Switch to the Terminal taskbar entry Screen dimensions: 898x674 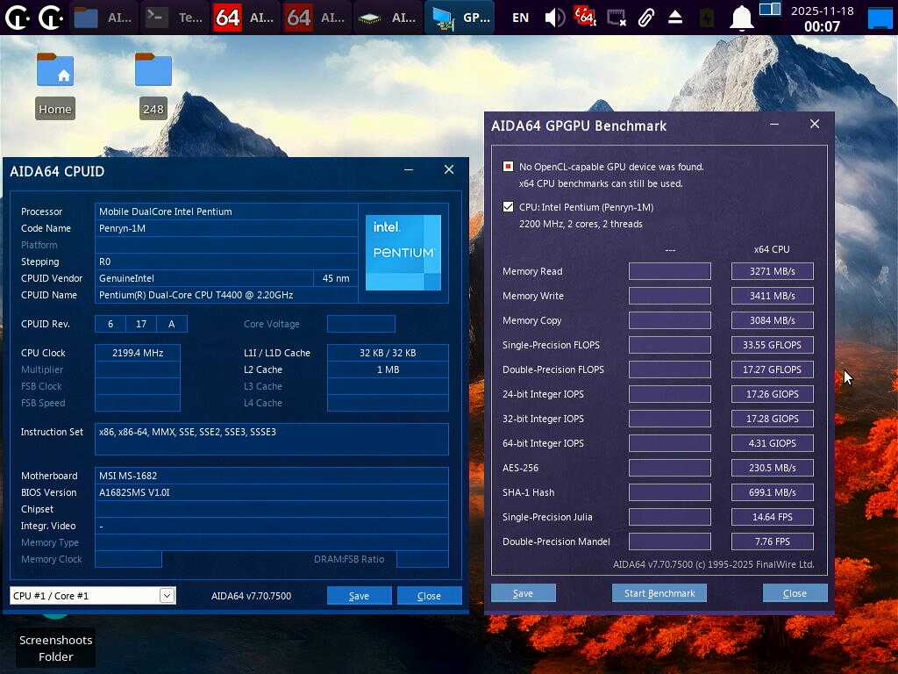(x=175, y=18)
